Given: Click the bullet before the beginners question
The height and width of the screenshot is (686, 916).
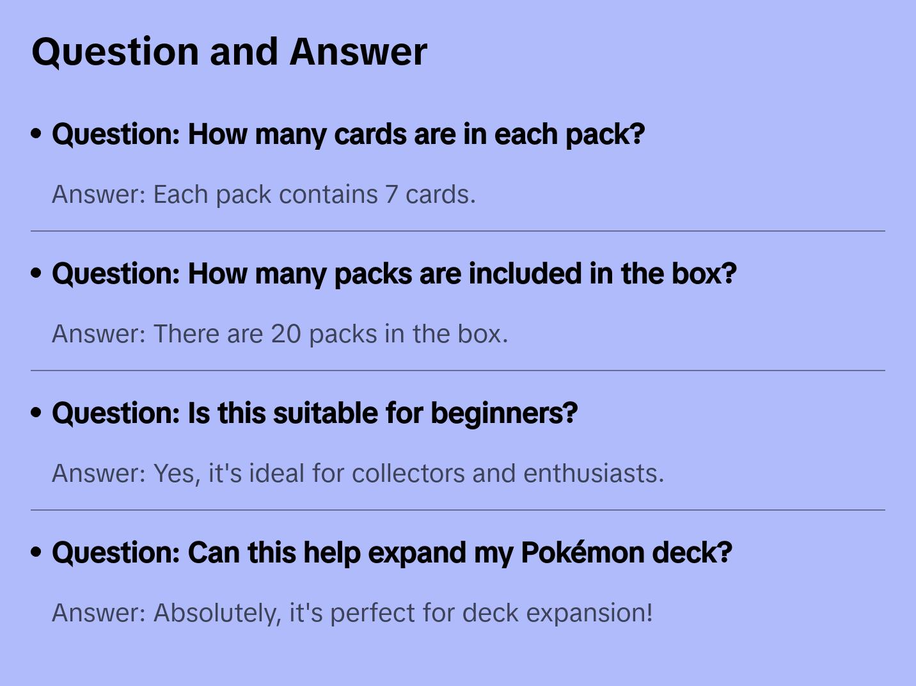Looking at the screenshot, I should (x=36, y=413).
